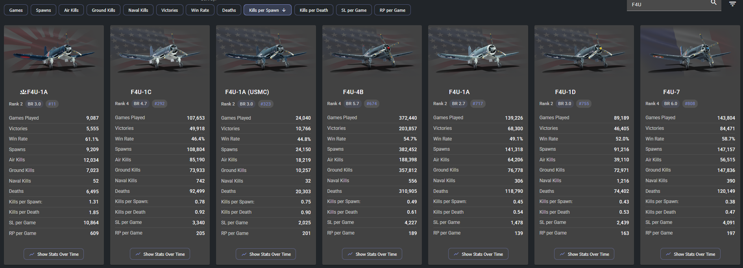Click SL per Game value 4,227
The image size is (743, 268).
pyautogui.click(x=411, y=222)
